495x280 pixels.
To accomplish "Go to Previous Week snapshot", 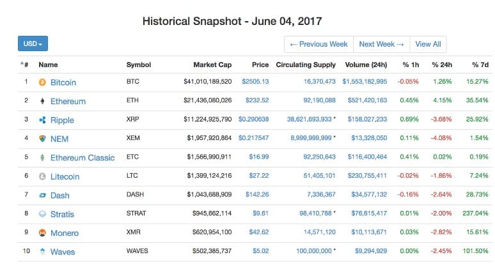I will pyautogui.click(x=319, y=44).
